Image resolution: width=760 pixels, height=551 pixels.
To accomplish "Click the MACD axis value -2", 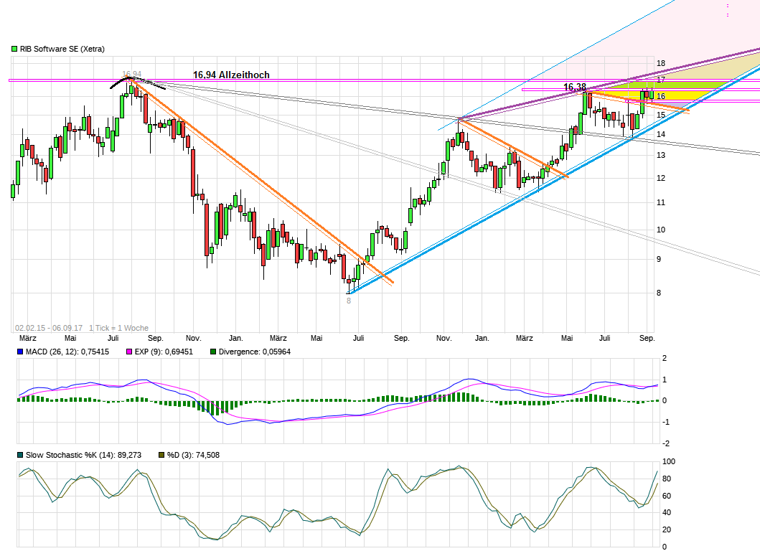I will pyautogui.click(x=666, y=443).
